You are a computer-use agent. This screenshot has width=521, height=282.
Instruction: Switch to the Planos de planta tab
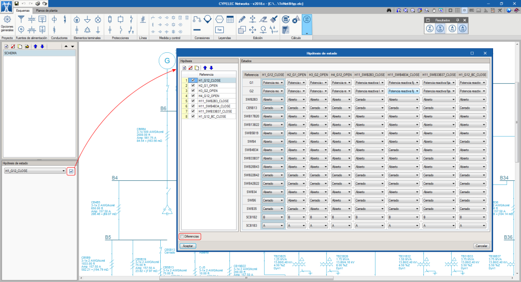pos(46,10)
